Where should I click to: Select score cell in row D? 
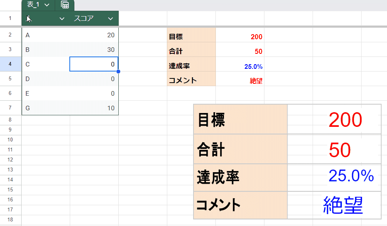pyautogui.click(x=94, y=79)
